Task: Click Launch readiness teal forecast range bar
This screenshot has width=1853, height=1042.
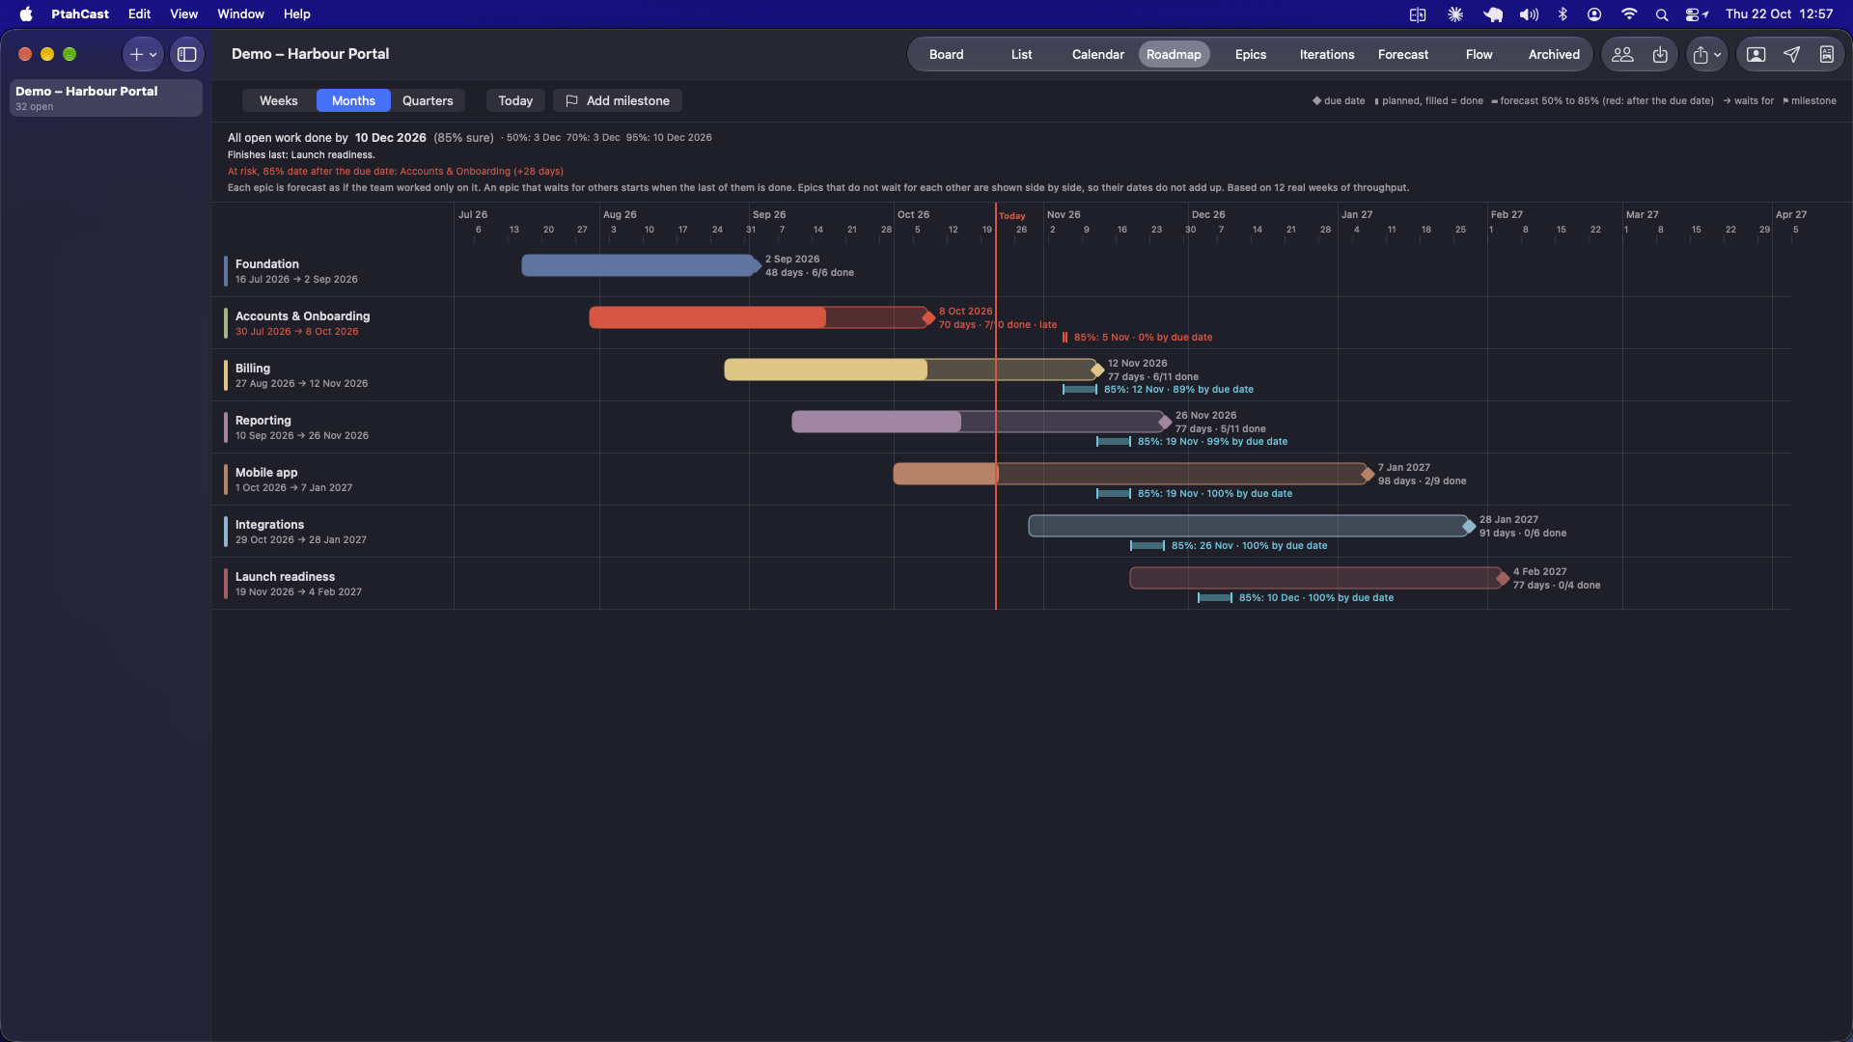Action: click(x=1215, y=598)
